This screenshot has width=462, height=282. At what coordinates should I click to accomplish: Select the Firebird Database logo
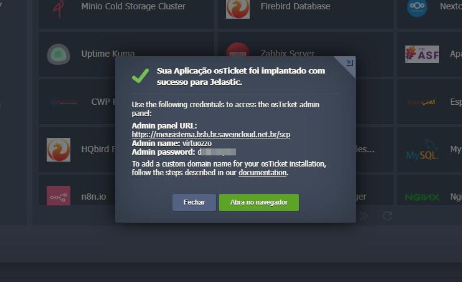point(237,9)
